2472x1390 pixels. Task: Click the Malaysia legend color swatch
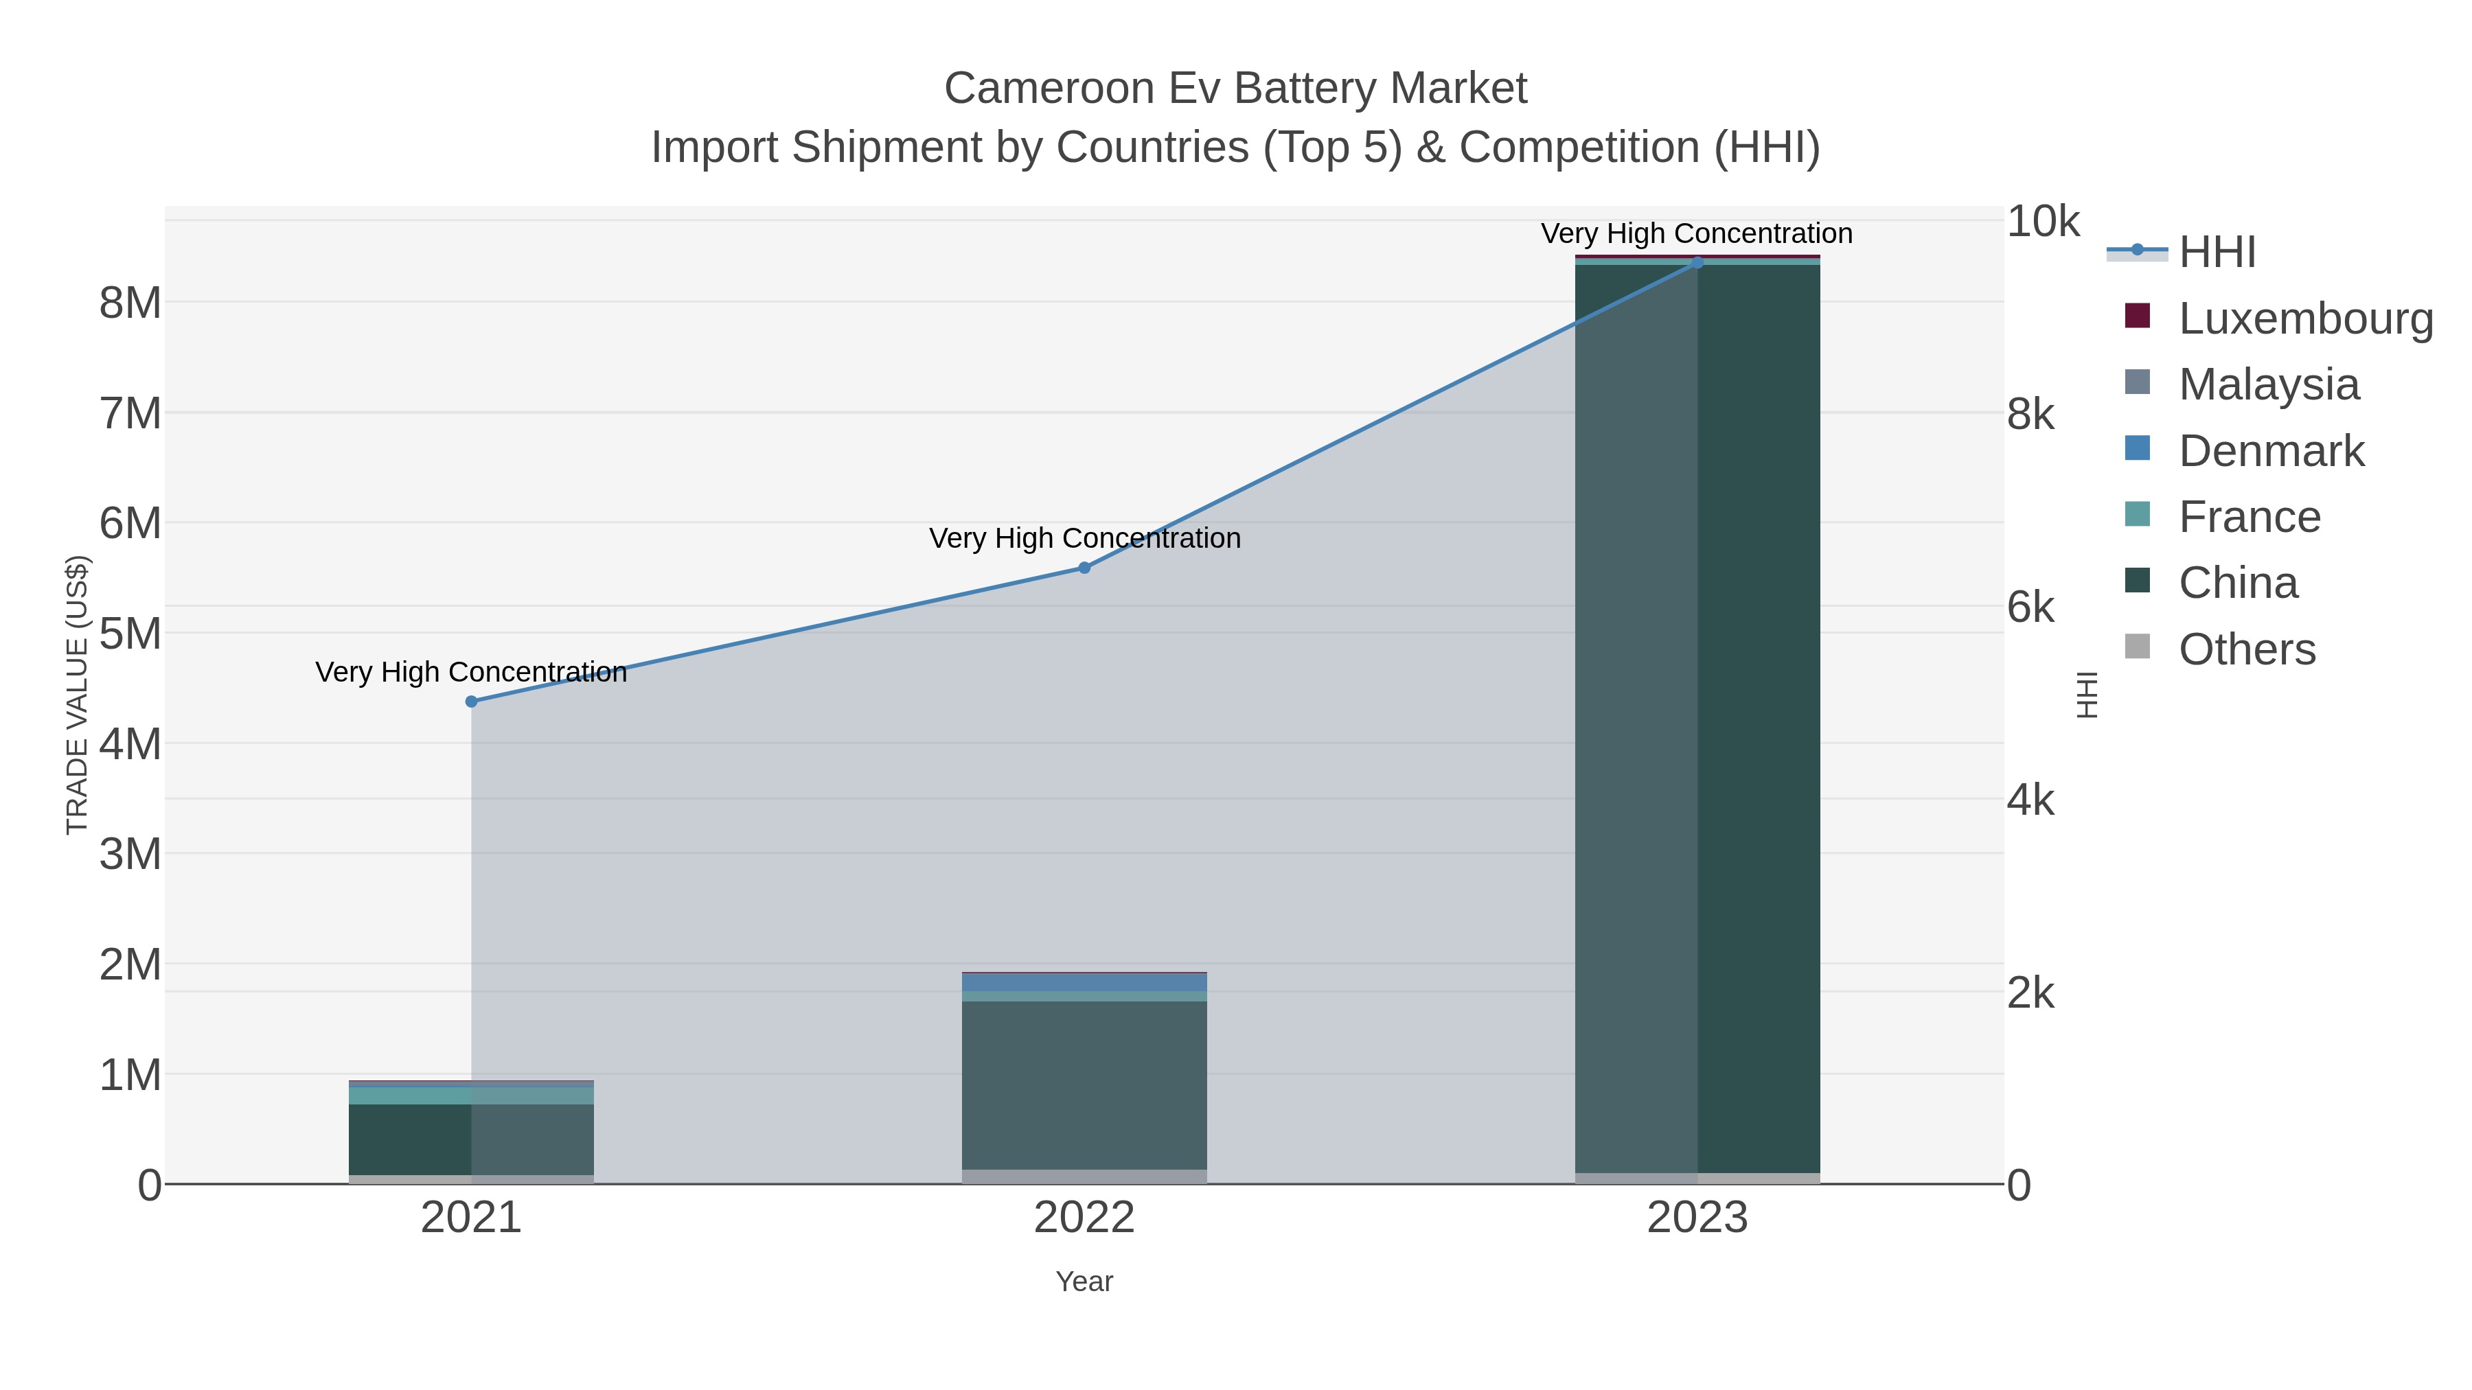2137,382
